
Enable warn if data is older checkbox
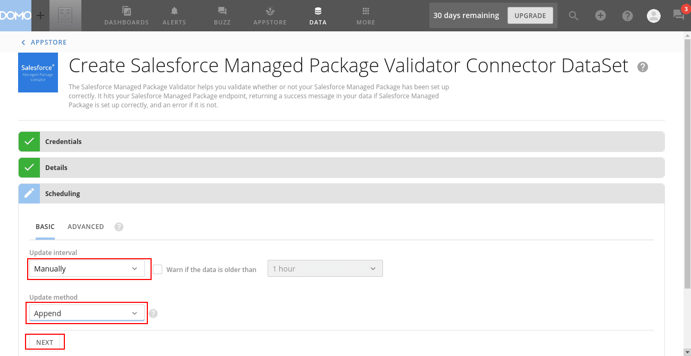[x=157, y=269]
